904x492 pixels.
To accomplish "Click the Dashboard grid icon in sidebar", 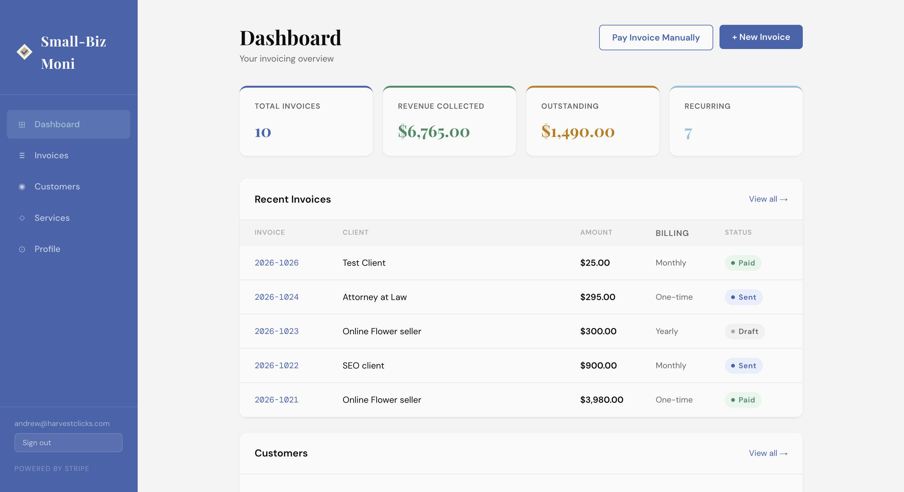I will click(22, 124).
